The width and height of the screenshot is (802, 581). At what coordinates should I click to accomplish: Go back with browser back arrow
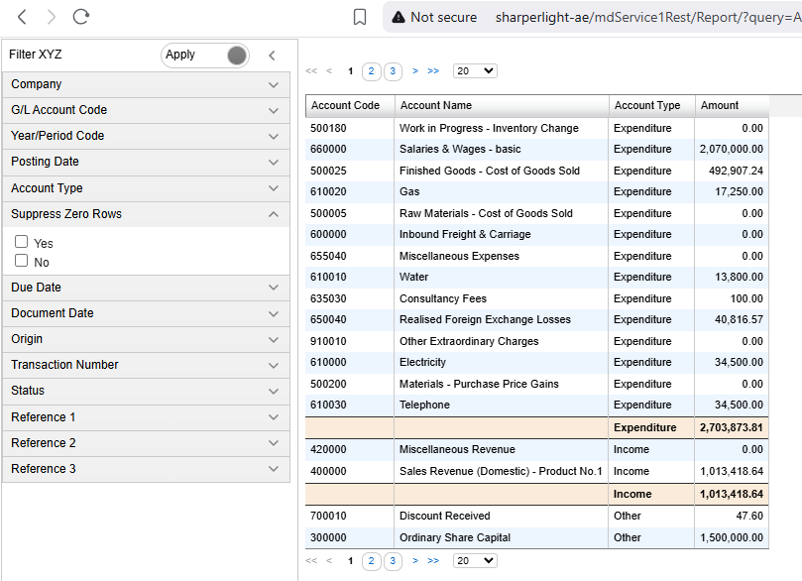(22, 17)
